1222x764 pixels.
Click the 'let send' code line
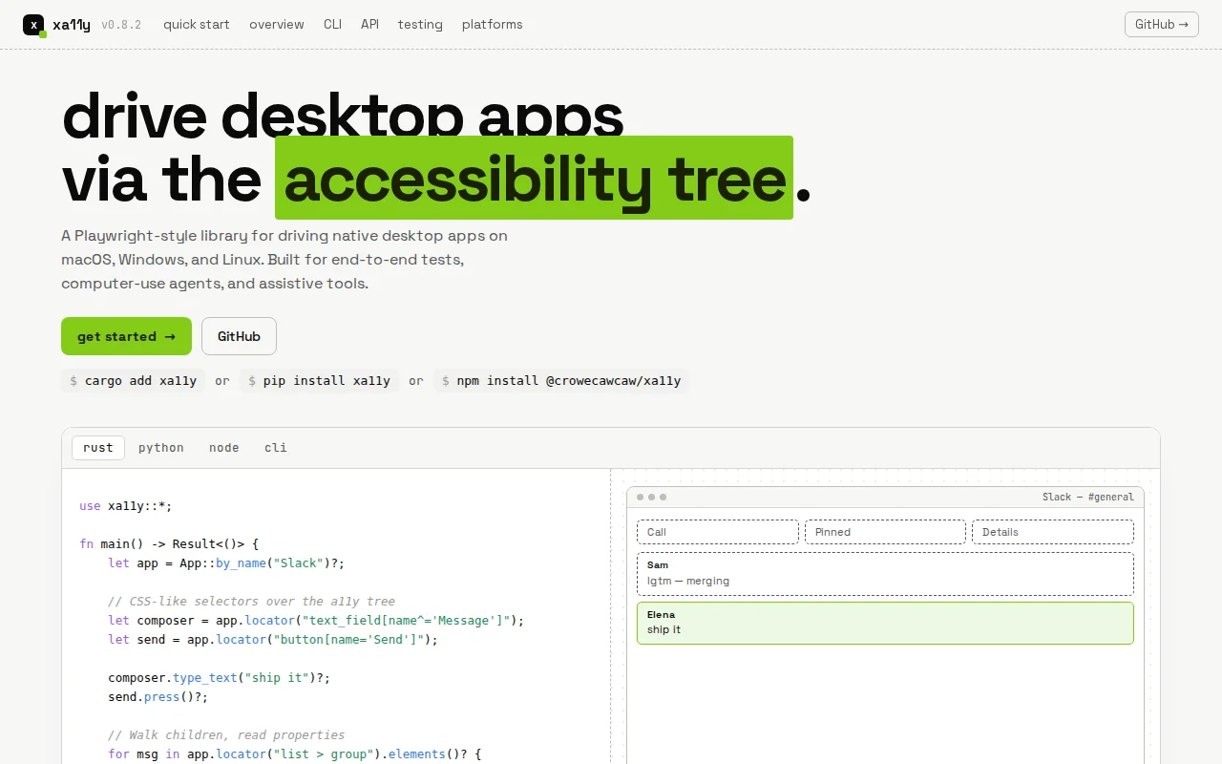[273, 640]
